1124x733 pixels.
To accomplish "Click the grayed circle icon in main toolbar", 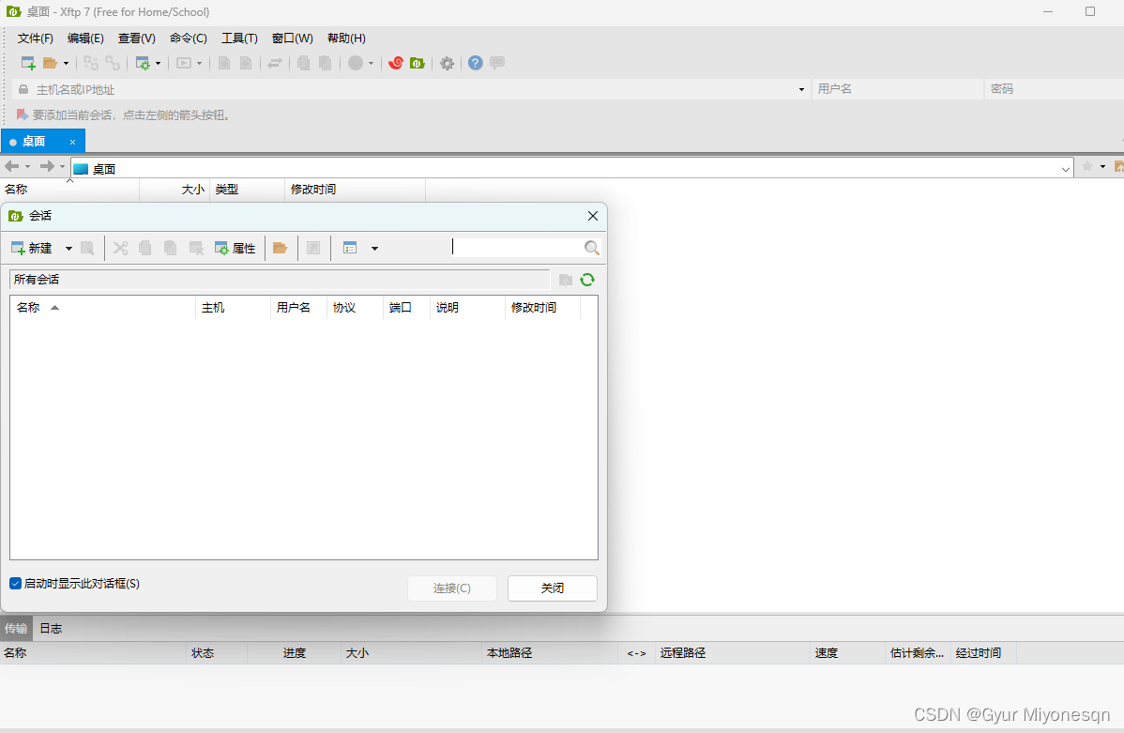I will [x=356, y=63].
